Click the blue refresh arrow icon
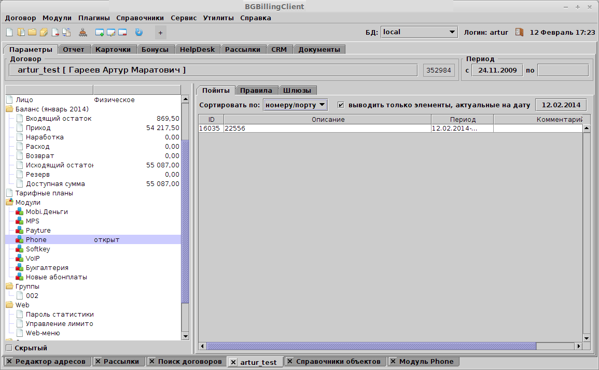The width and height of the screenshot is (599, 370). (138, 32)
